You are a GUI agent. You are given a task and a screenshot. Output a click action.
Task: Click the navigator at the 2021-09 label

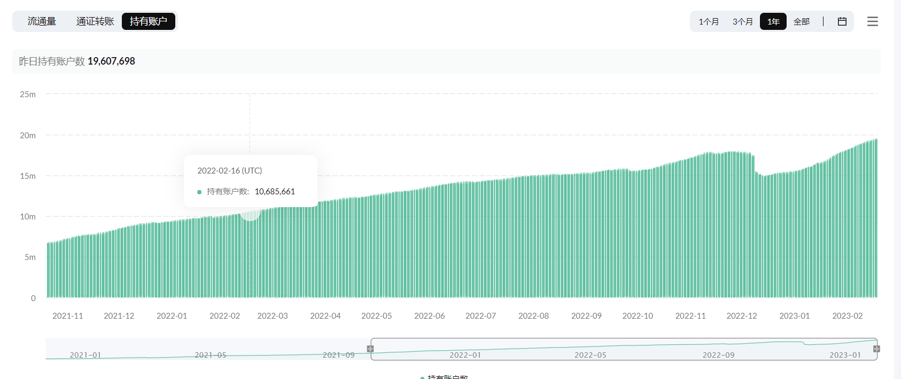point(338,355)
